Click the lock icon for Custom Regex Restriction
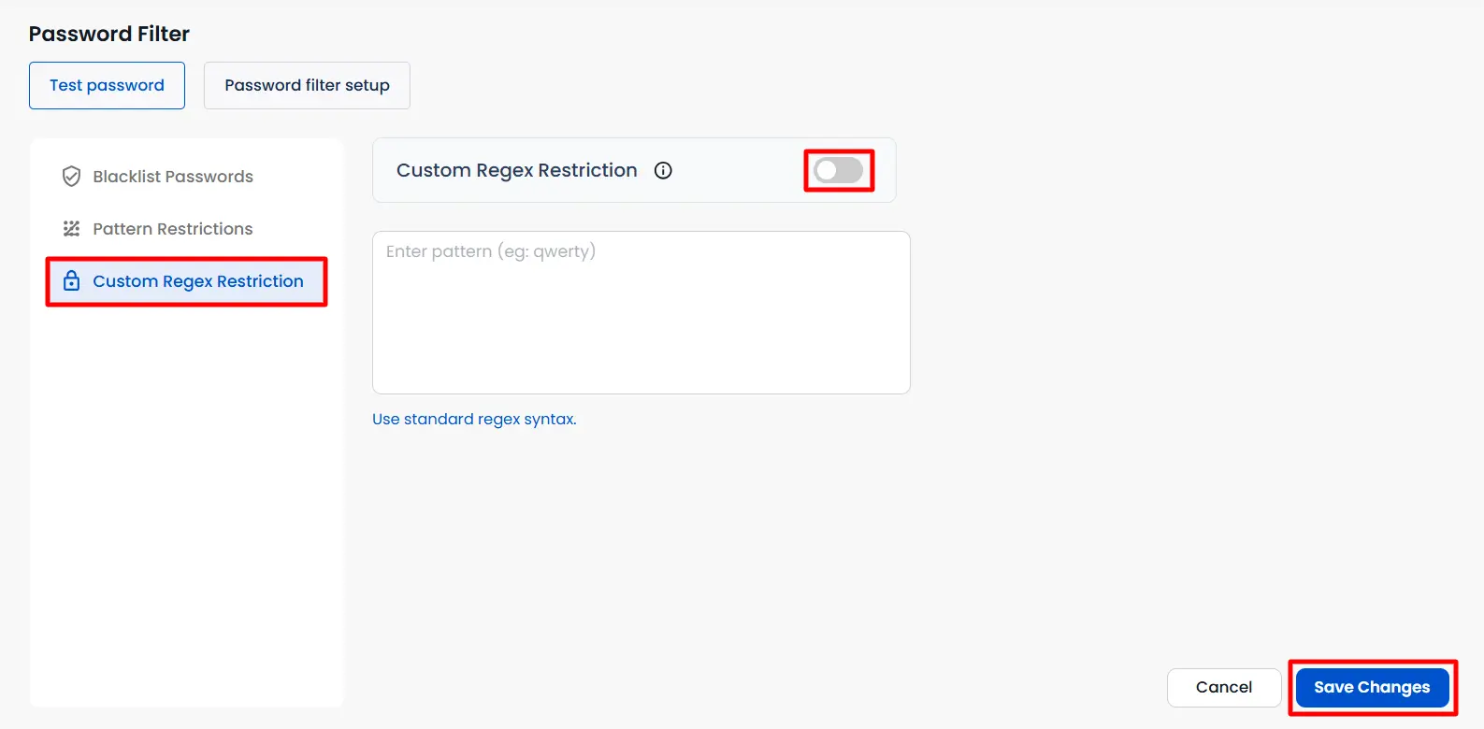Image resolution: width=1484 pixels, height=729 pixels. point(71,281)
